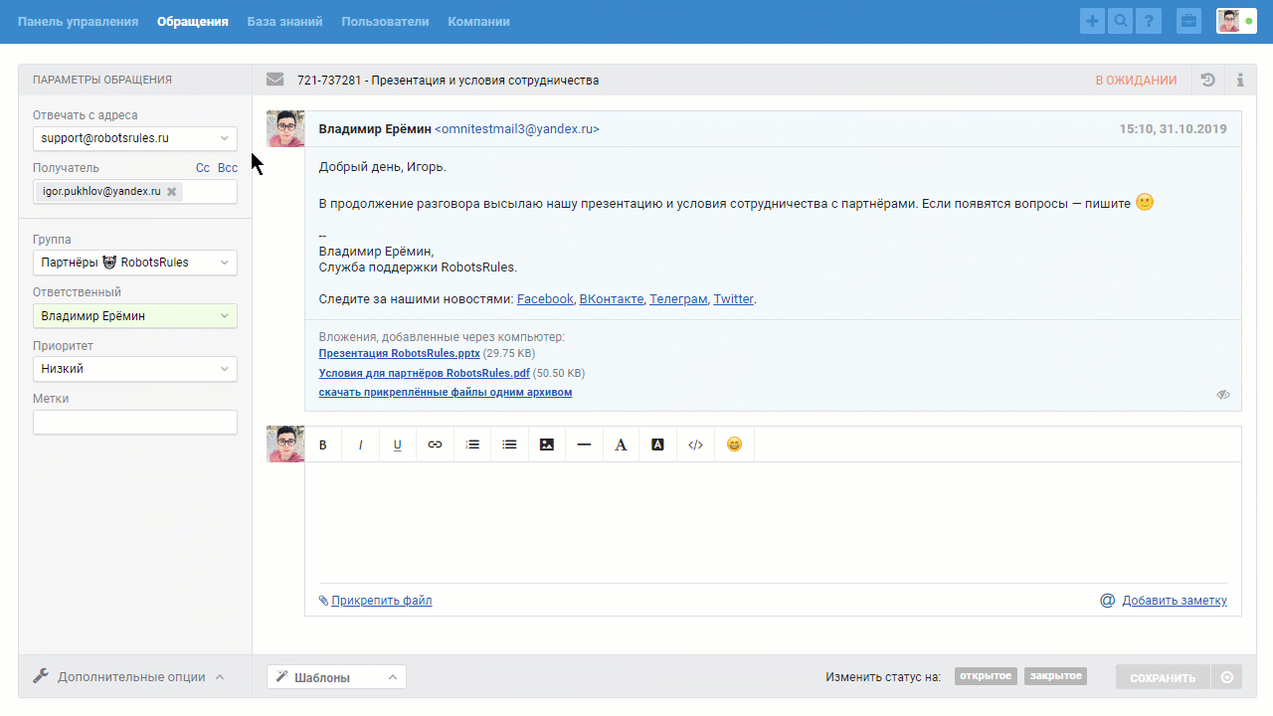Click the plus icon in top bar

coord(1092,21)
